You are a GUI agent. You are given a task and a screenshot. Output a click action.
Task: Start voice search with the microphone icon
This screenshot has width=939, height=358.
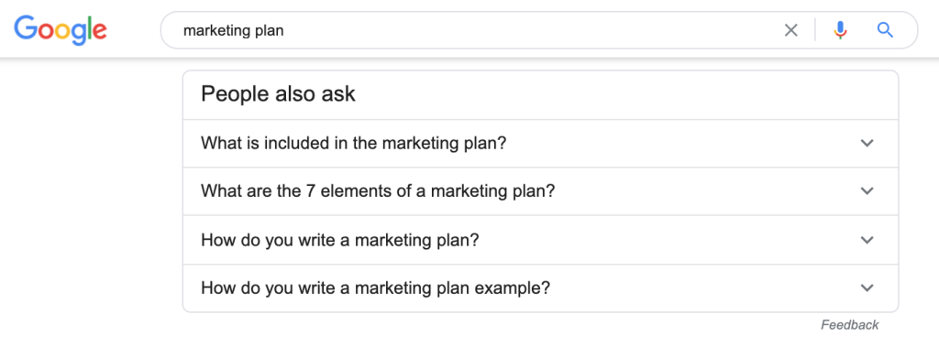click(841, 30)
